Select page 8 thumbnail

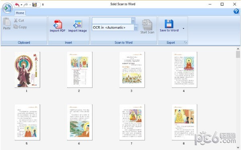point(184,122)
